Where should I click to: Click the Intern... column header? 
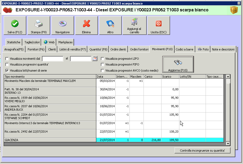pyautogui.click(x=123, y=77)
